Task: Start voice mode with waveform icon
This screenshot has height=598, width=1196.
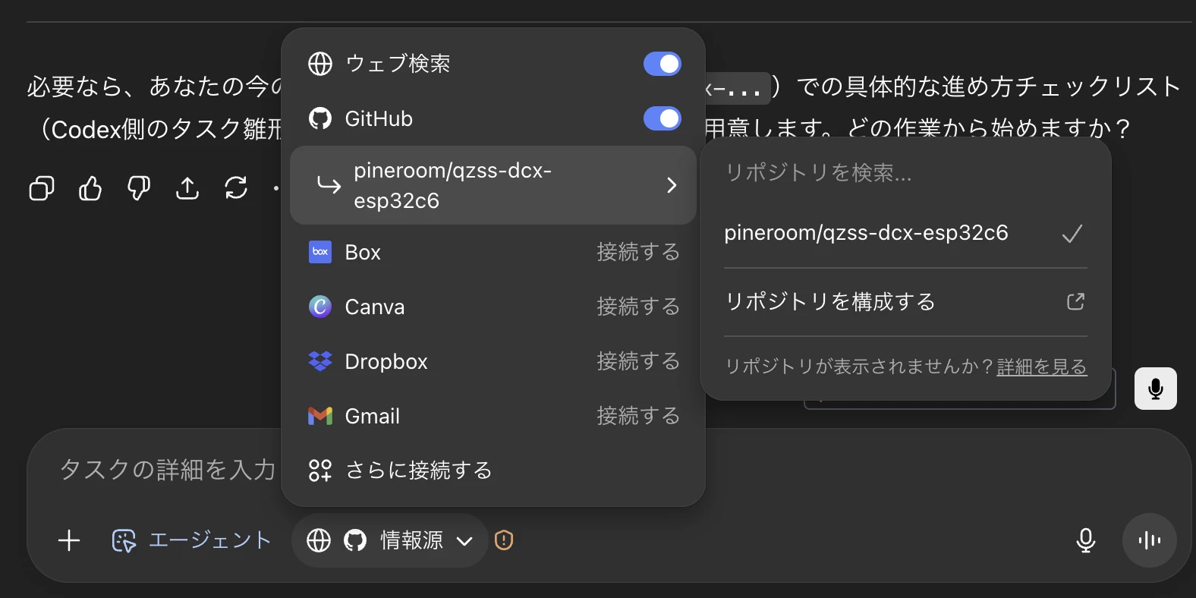Action: coord(1150,540)
